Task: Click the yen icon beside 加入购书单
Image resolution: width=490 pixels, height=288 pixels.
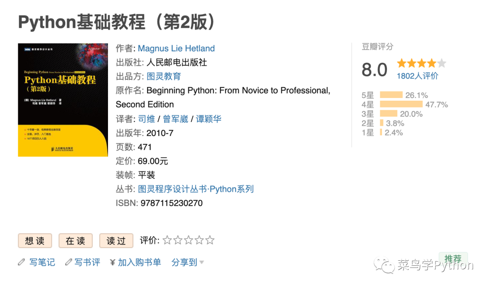Action: click(113, 263)
